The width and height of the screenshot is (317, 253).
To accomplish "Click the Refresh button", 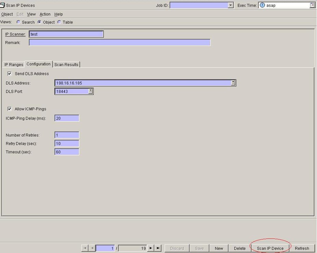I will [x=302, y=248].
